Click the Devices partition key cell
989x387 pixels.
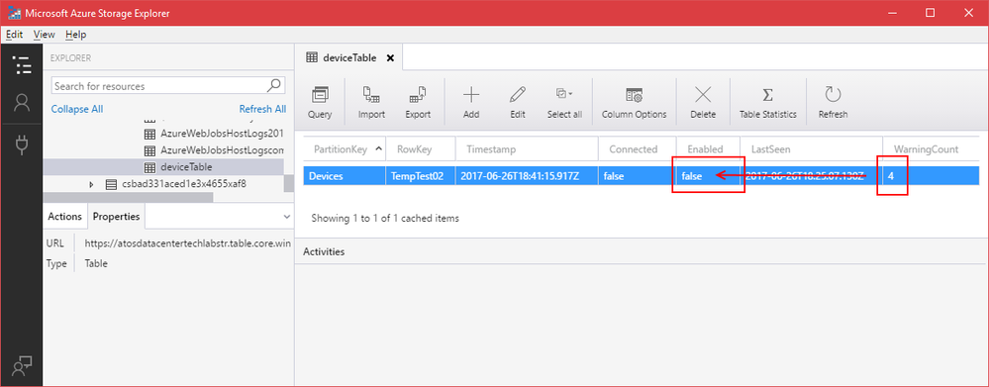(x=345, y=176)
